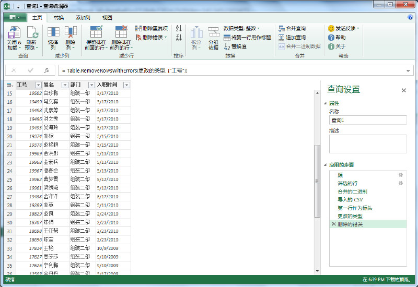Click 合并查询 merge queries
Viewport: 418px width, 287px height.
[x=292, y=28]
